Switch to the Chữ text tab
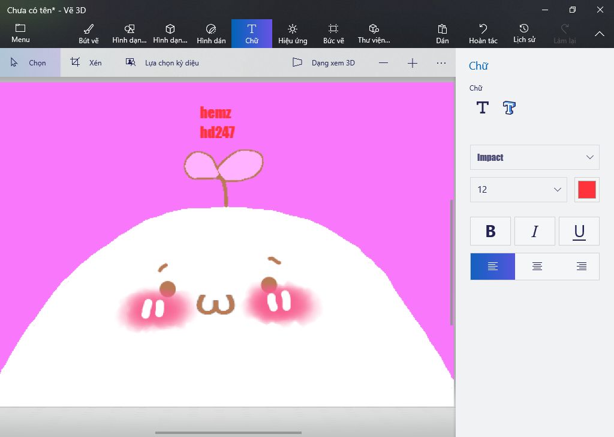This screenshot has width=614, height=437. click(252, 34)
